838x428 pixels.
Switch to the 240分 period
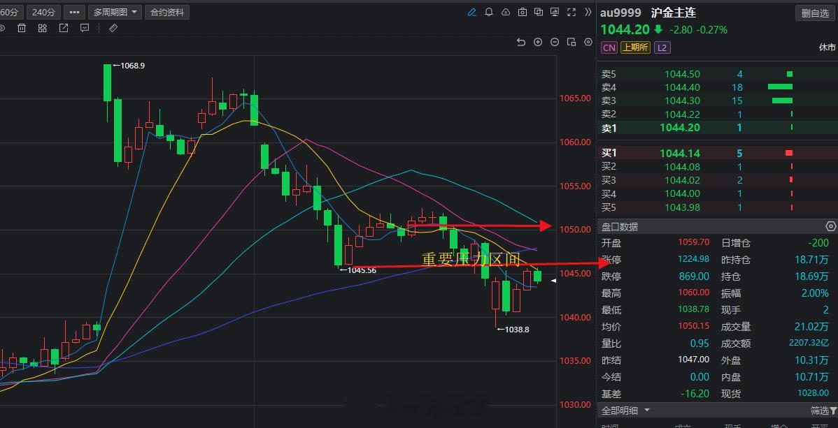(43, 13)
